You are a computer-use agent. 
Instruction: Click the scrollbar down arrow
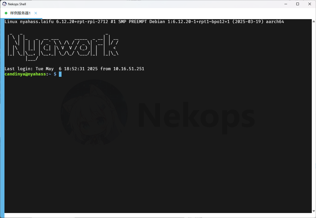click(314, 211)
